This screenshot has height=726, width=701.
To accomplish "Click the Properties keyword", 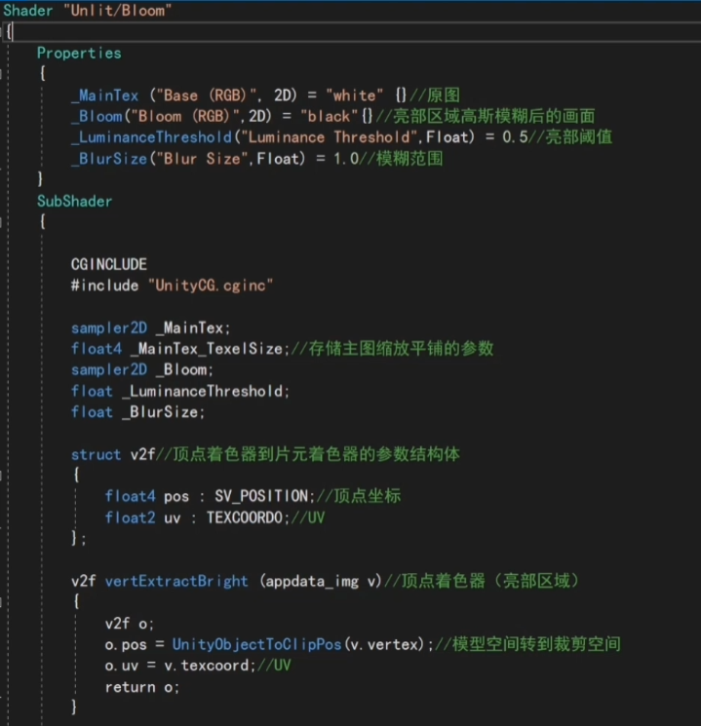I will pyautogui.click(x=79, y=54).
